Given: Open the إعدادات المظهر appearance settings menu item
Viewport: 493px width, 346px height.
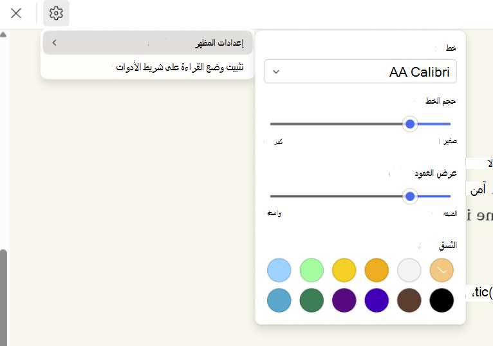Looking at the screenshot, I should coord(147,43).
